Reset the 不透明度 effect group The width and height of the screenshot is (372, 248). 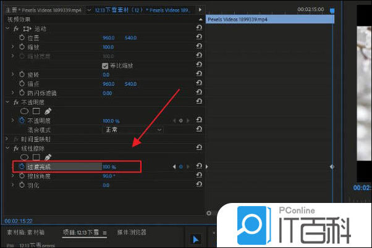click(x=199, y=102)
